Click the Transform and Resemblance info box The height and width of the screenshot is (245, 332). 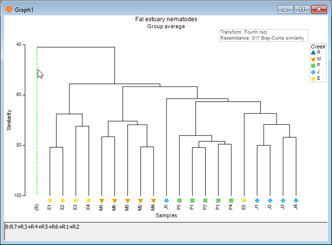(264, 35)
